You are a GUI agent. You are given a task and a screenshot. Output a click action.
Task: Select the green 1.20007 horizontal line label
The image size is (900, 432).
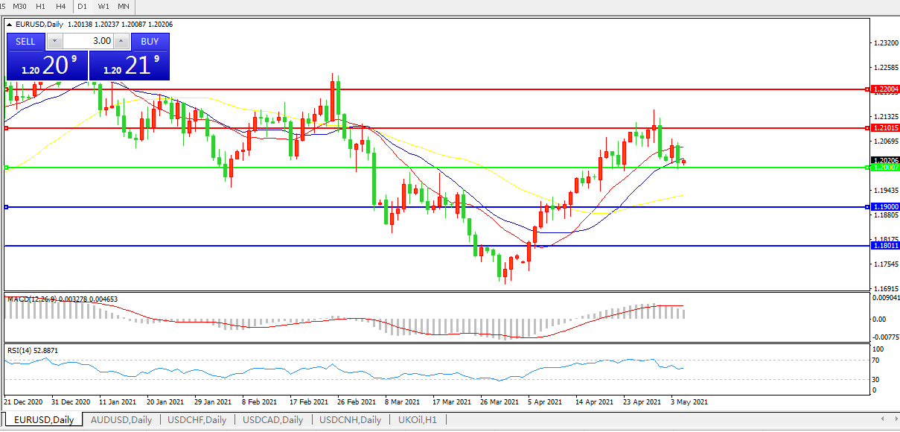click(x=884, y=168)
